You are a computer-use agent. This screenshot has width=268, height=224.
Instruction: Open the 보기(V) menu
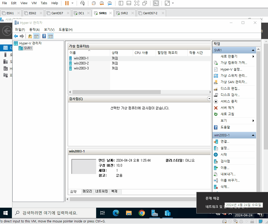click(49, 30)
